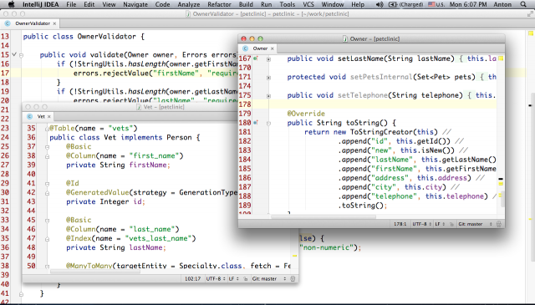The image size is (535, 305).
Task: Open LF line separator selector in Owner window
Action: (x=440, y=224)
